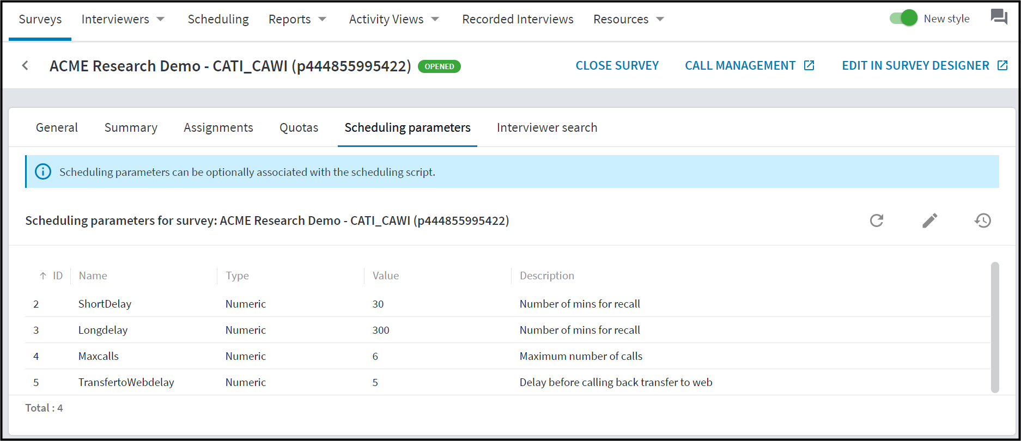Click the external link icon beside Edit in Survey Designer
This screenshot has width=1021, height=441.
[1002, 66]
